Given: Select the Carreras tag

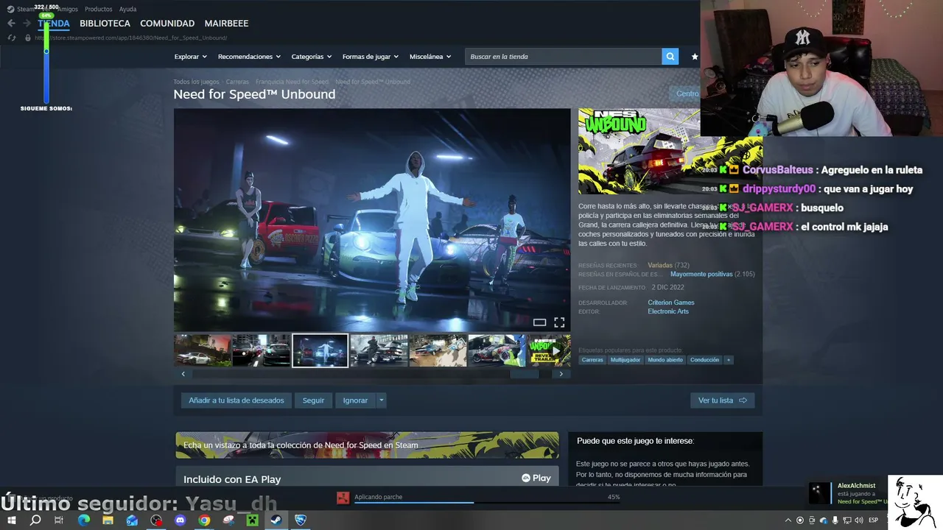Looking at the screenshot, I should (592, 360).
